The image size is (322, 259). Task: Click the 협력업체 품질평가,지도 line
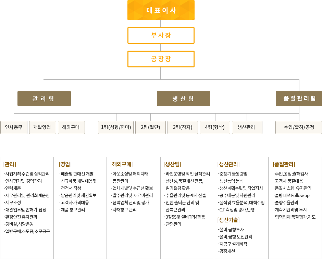(x=295, y=217)
